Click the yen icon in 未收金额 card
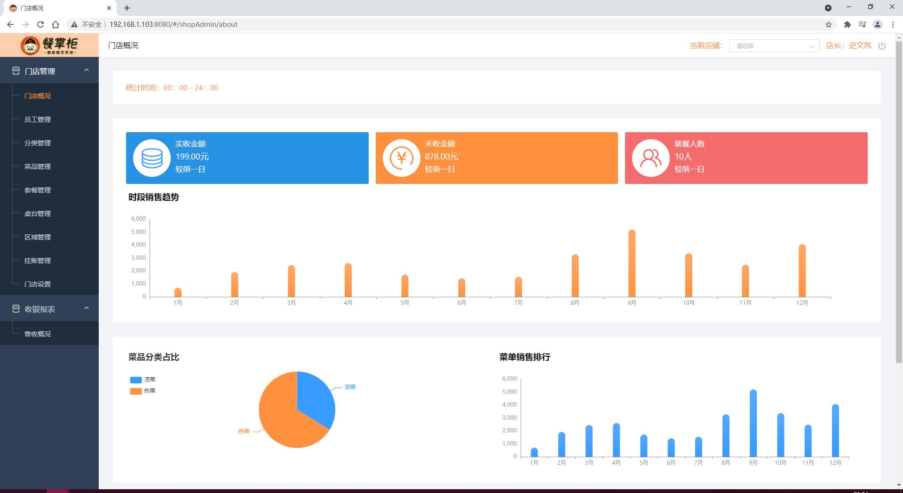This screenshot has height=493, width=903. (401, 158)
